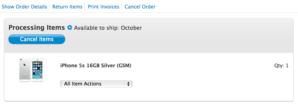Click the iPhone 5s 16GB Silver product title

(x=96, y=66)
